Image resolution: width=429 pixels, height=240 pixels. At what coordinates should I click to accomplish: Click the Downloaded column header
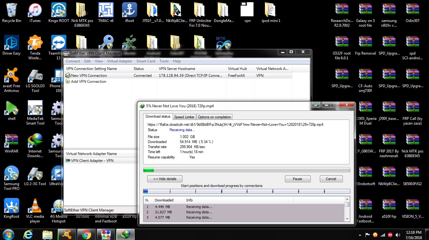[x=168, y=200]
